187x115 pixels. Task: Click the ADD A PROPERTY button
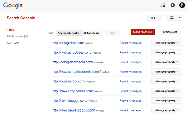[x=143, y=32]
